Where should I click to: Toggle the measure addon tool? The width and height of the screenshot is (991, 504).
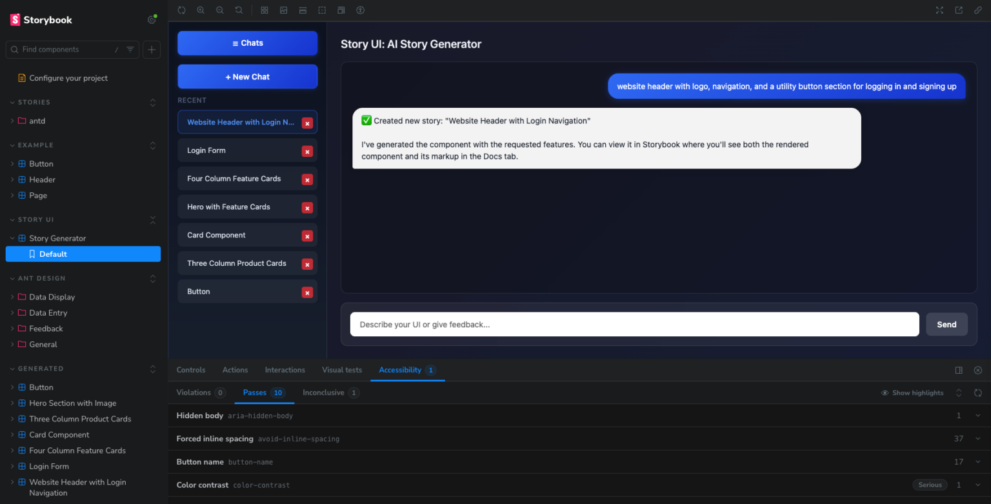click(x=303, y=10)
